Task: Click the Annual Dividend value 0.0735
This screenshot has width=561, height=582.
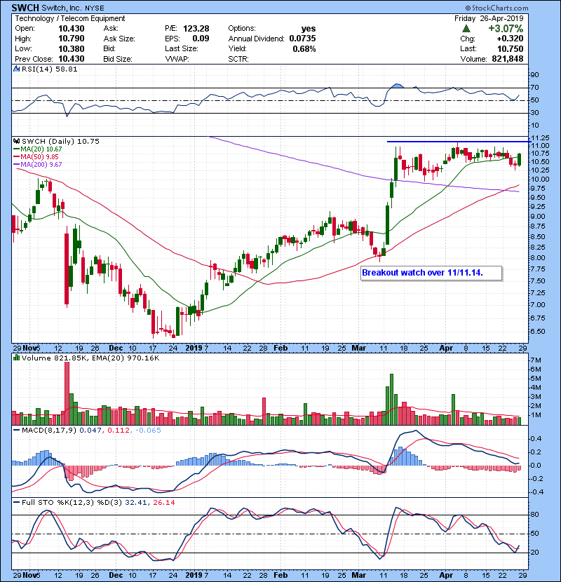Action: point(302,39)
